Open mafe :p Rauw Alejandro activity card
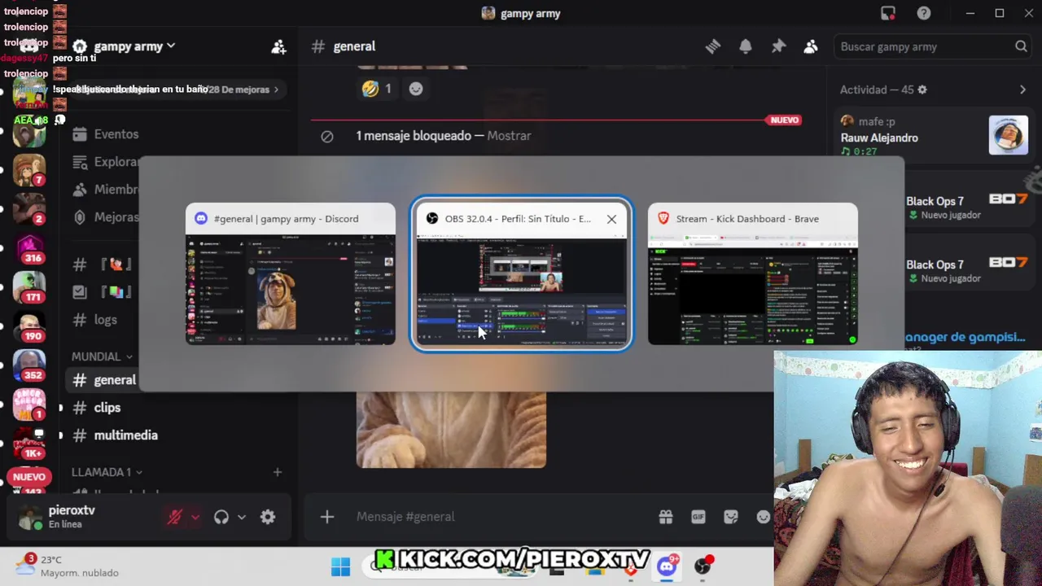Screen dimensions: 1042x586 click(x=935, y=136)
